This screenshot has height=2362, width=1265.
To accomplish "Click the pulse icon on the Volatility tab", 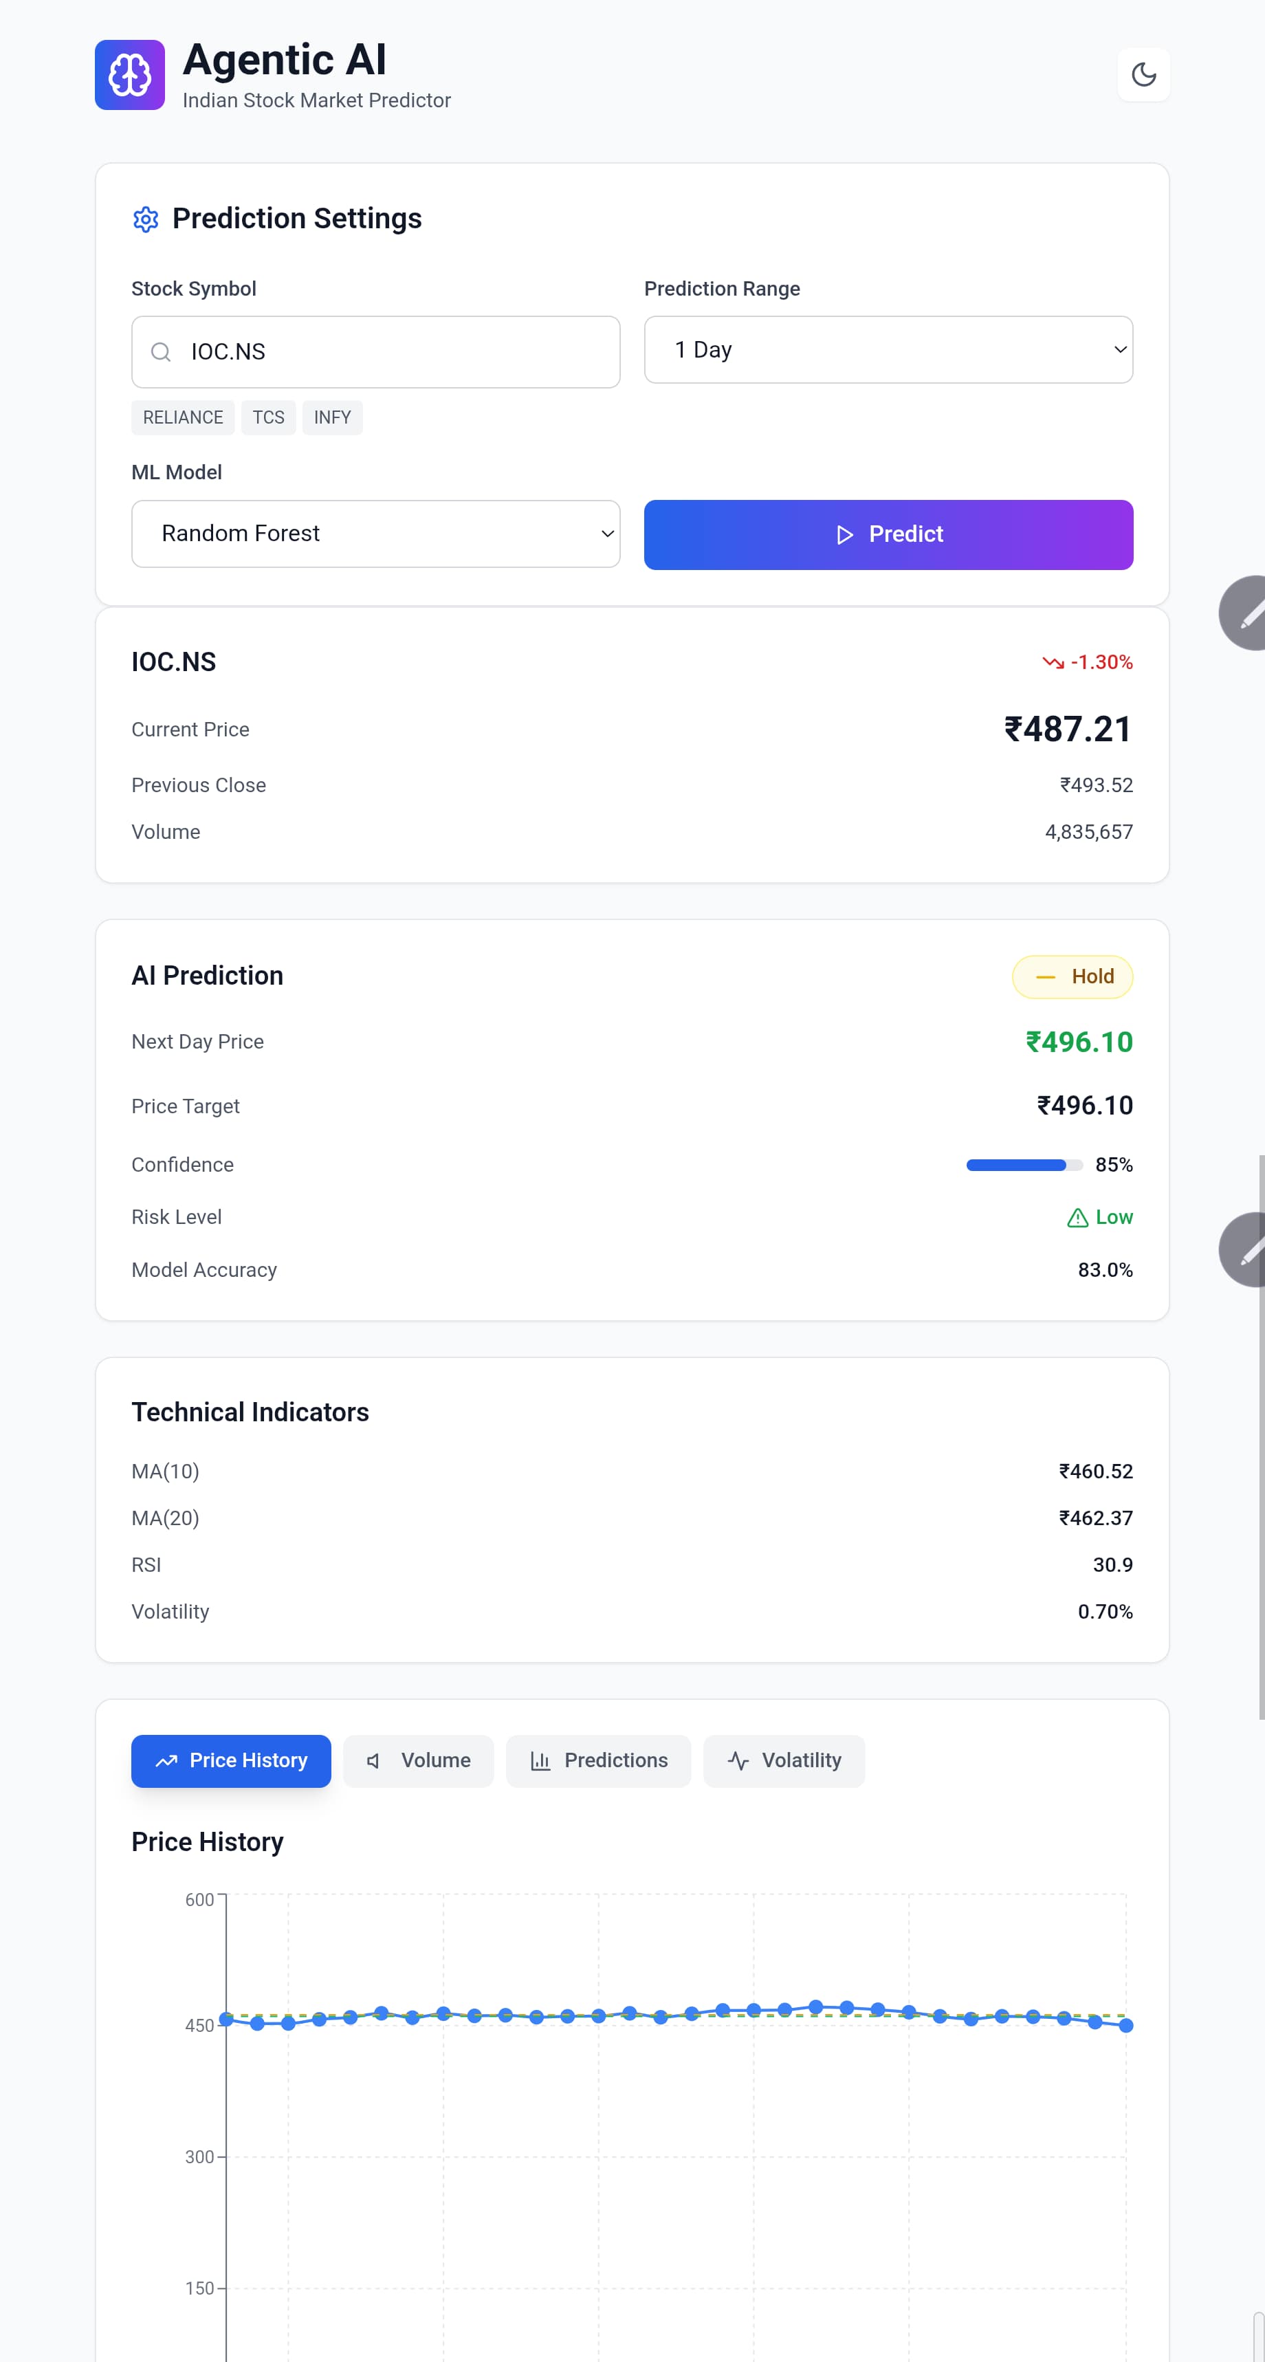I will tap(738, 1762).
